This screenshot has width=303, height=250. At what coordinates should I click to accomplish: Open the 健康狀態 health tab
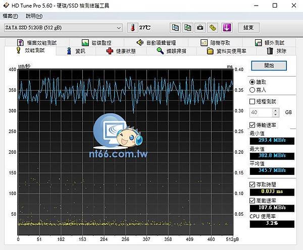[121, 51]
